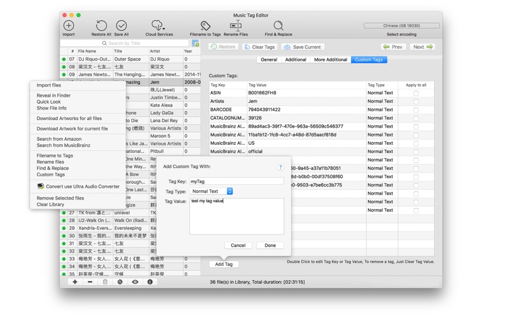The height and width of the screenshot is (316, 505).
Task: Select Convert use Ultra Audio Converter
Action: tap(82, 186)
